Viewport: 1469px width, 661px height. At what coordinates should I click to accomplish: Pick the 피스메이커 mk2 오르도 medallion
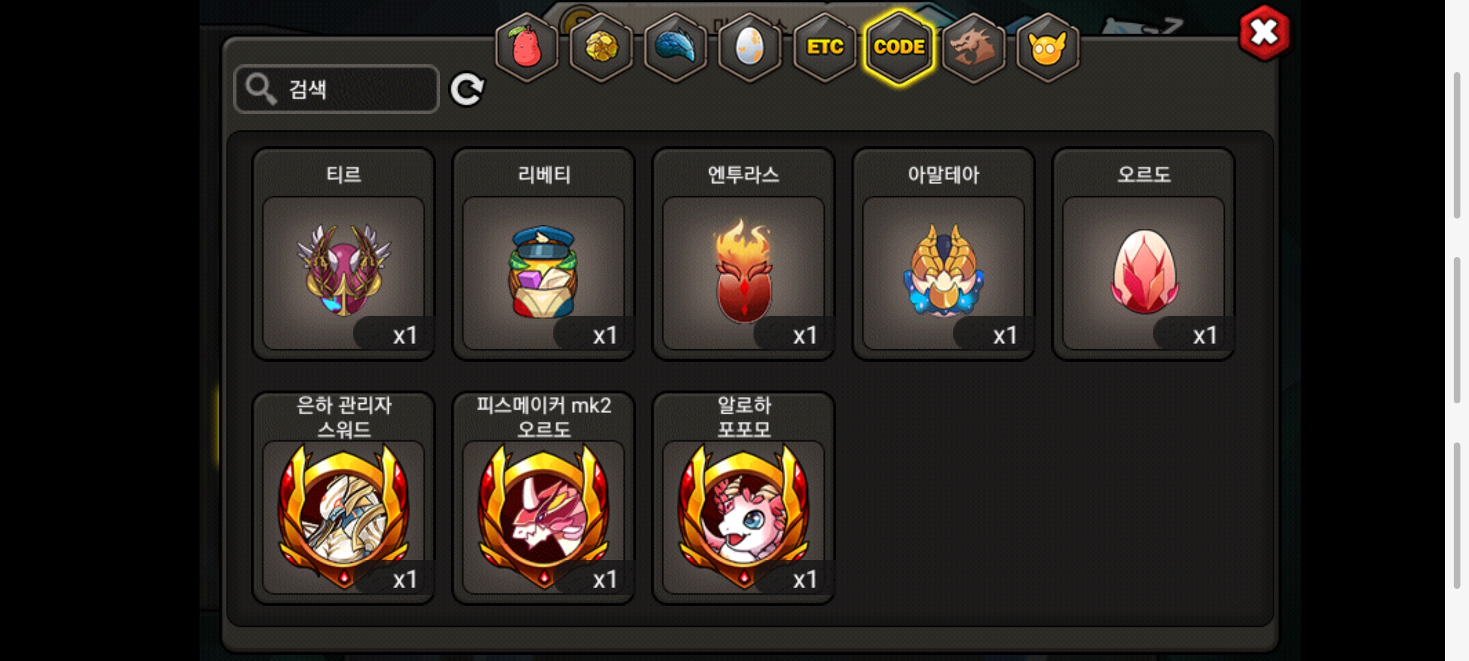pos(544,498)
